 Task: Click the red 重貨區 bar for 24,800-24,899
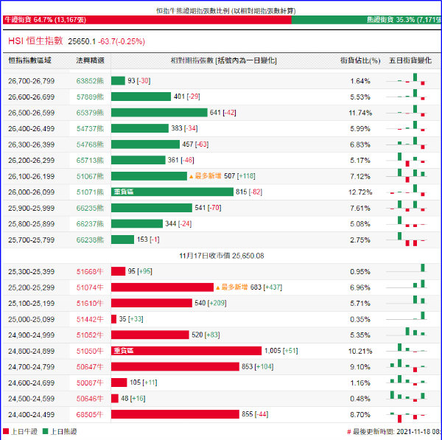coord(186,351)
